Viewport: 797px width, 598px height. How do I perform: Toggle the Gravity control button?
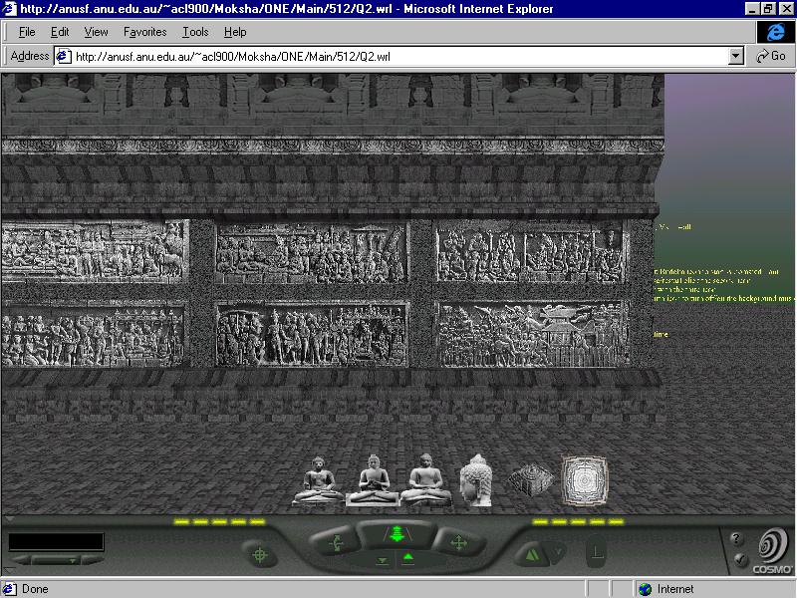pos(383,560)
